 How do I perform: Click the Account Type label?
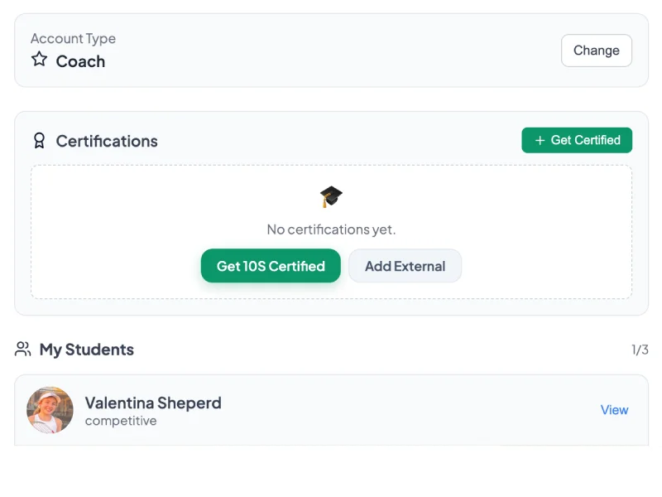tap(73, 39)
